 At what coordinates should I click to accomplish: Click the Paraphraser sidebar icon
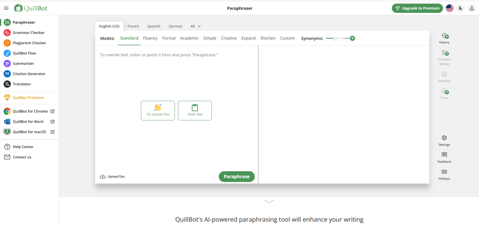pyautogui.click(x=7, y=22)
